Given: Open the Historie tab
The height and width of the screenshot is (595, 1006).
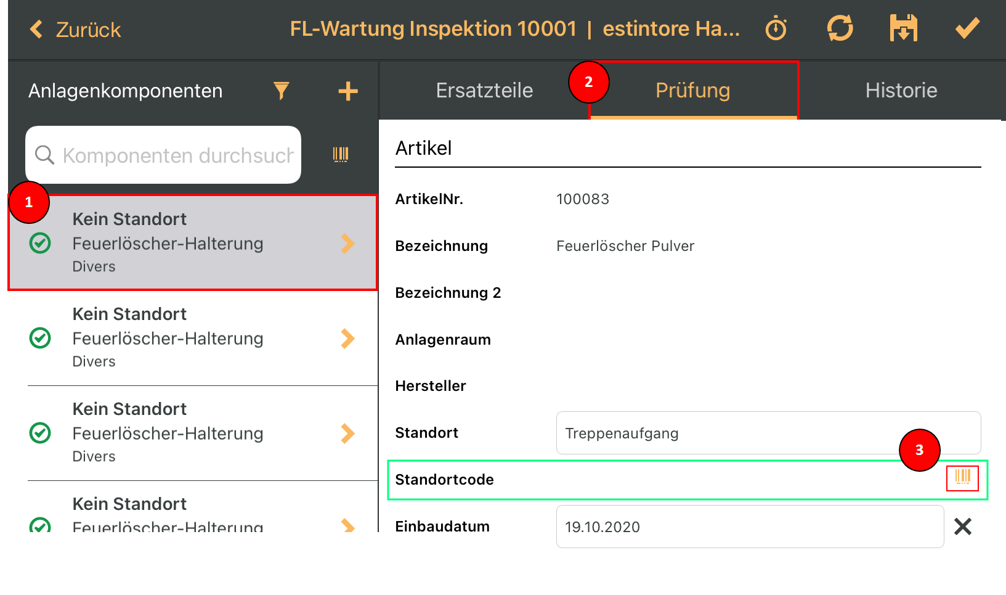Looking at the screenshot, I should (901, 91).
